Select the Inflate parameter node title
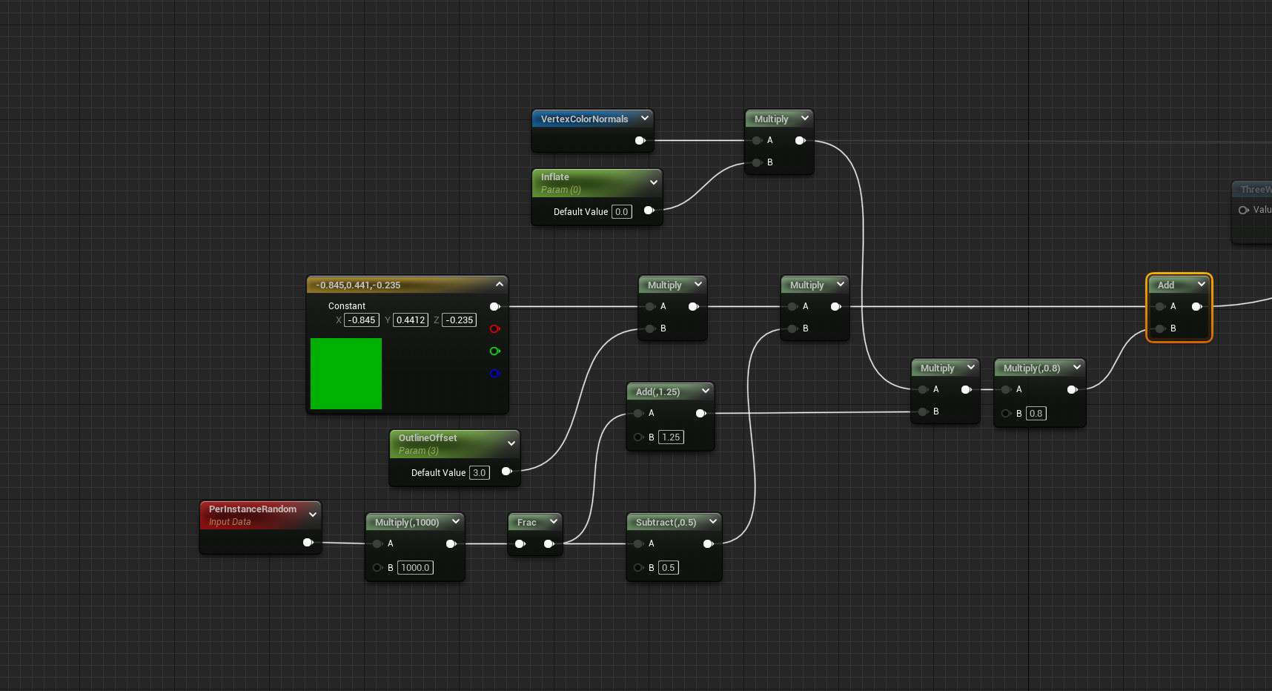The width and height of the screenshot is (1272, 691). [555, 176]
